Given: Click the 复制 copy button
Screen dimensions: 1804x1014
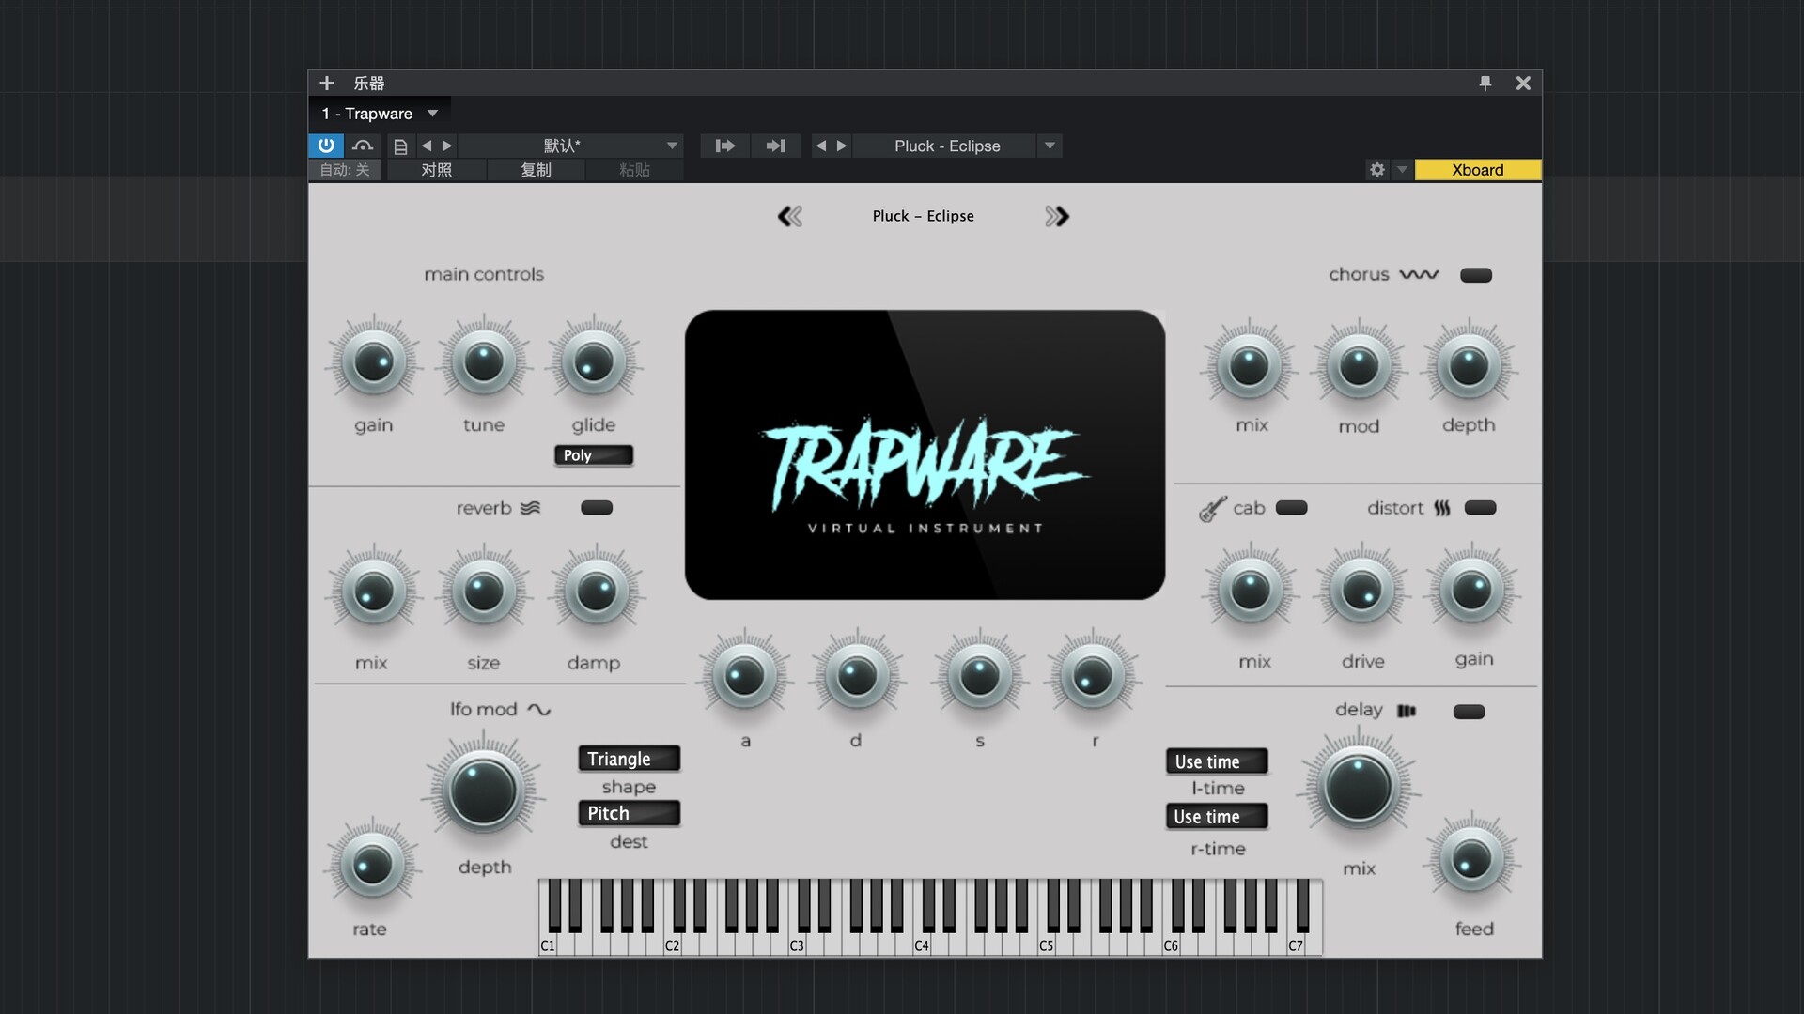Looking at the screenshot, I should pos(536,170).
